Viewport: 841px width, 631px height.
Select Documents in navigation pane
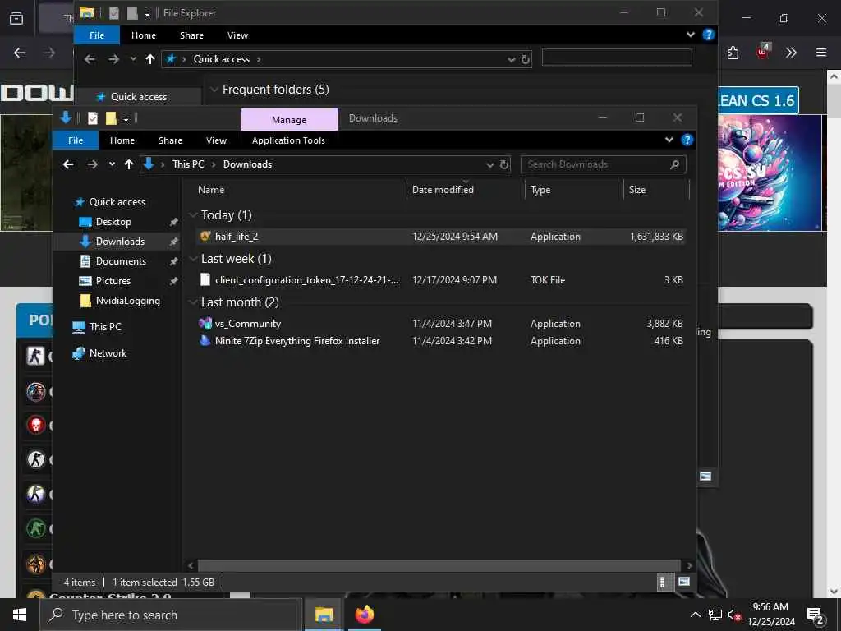[121, 260]
